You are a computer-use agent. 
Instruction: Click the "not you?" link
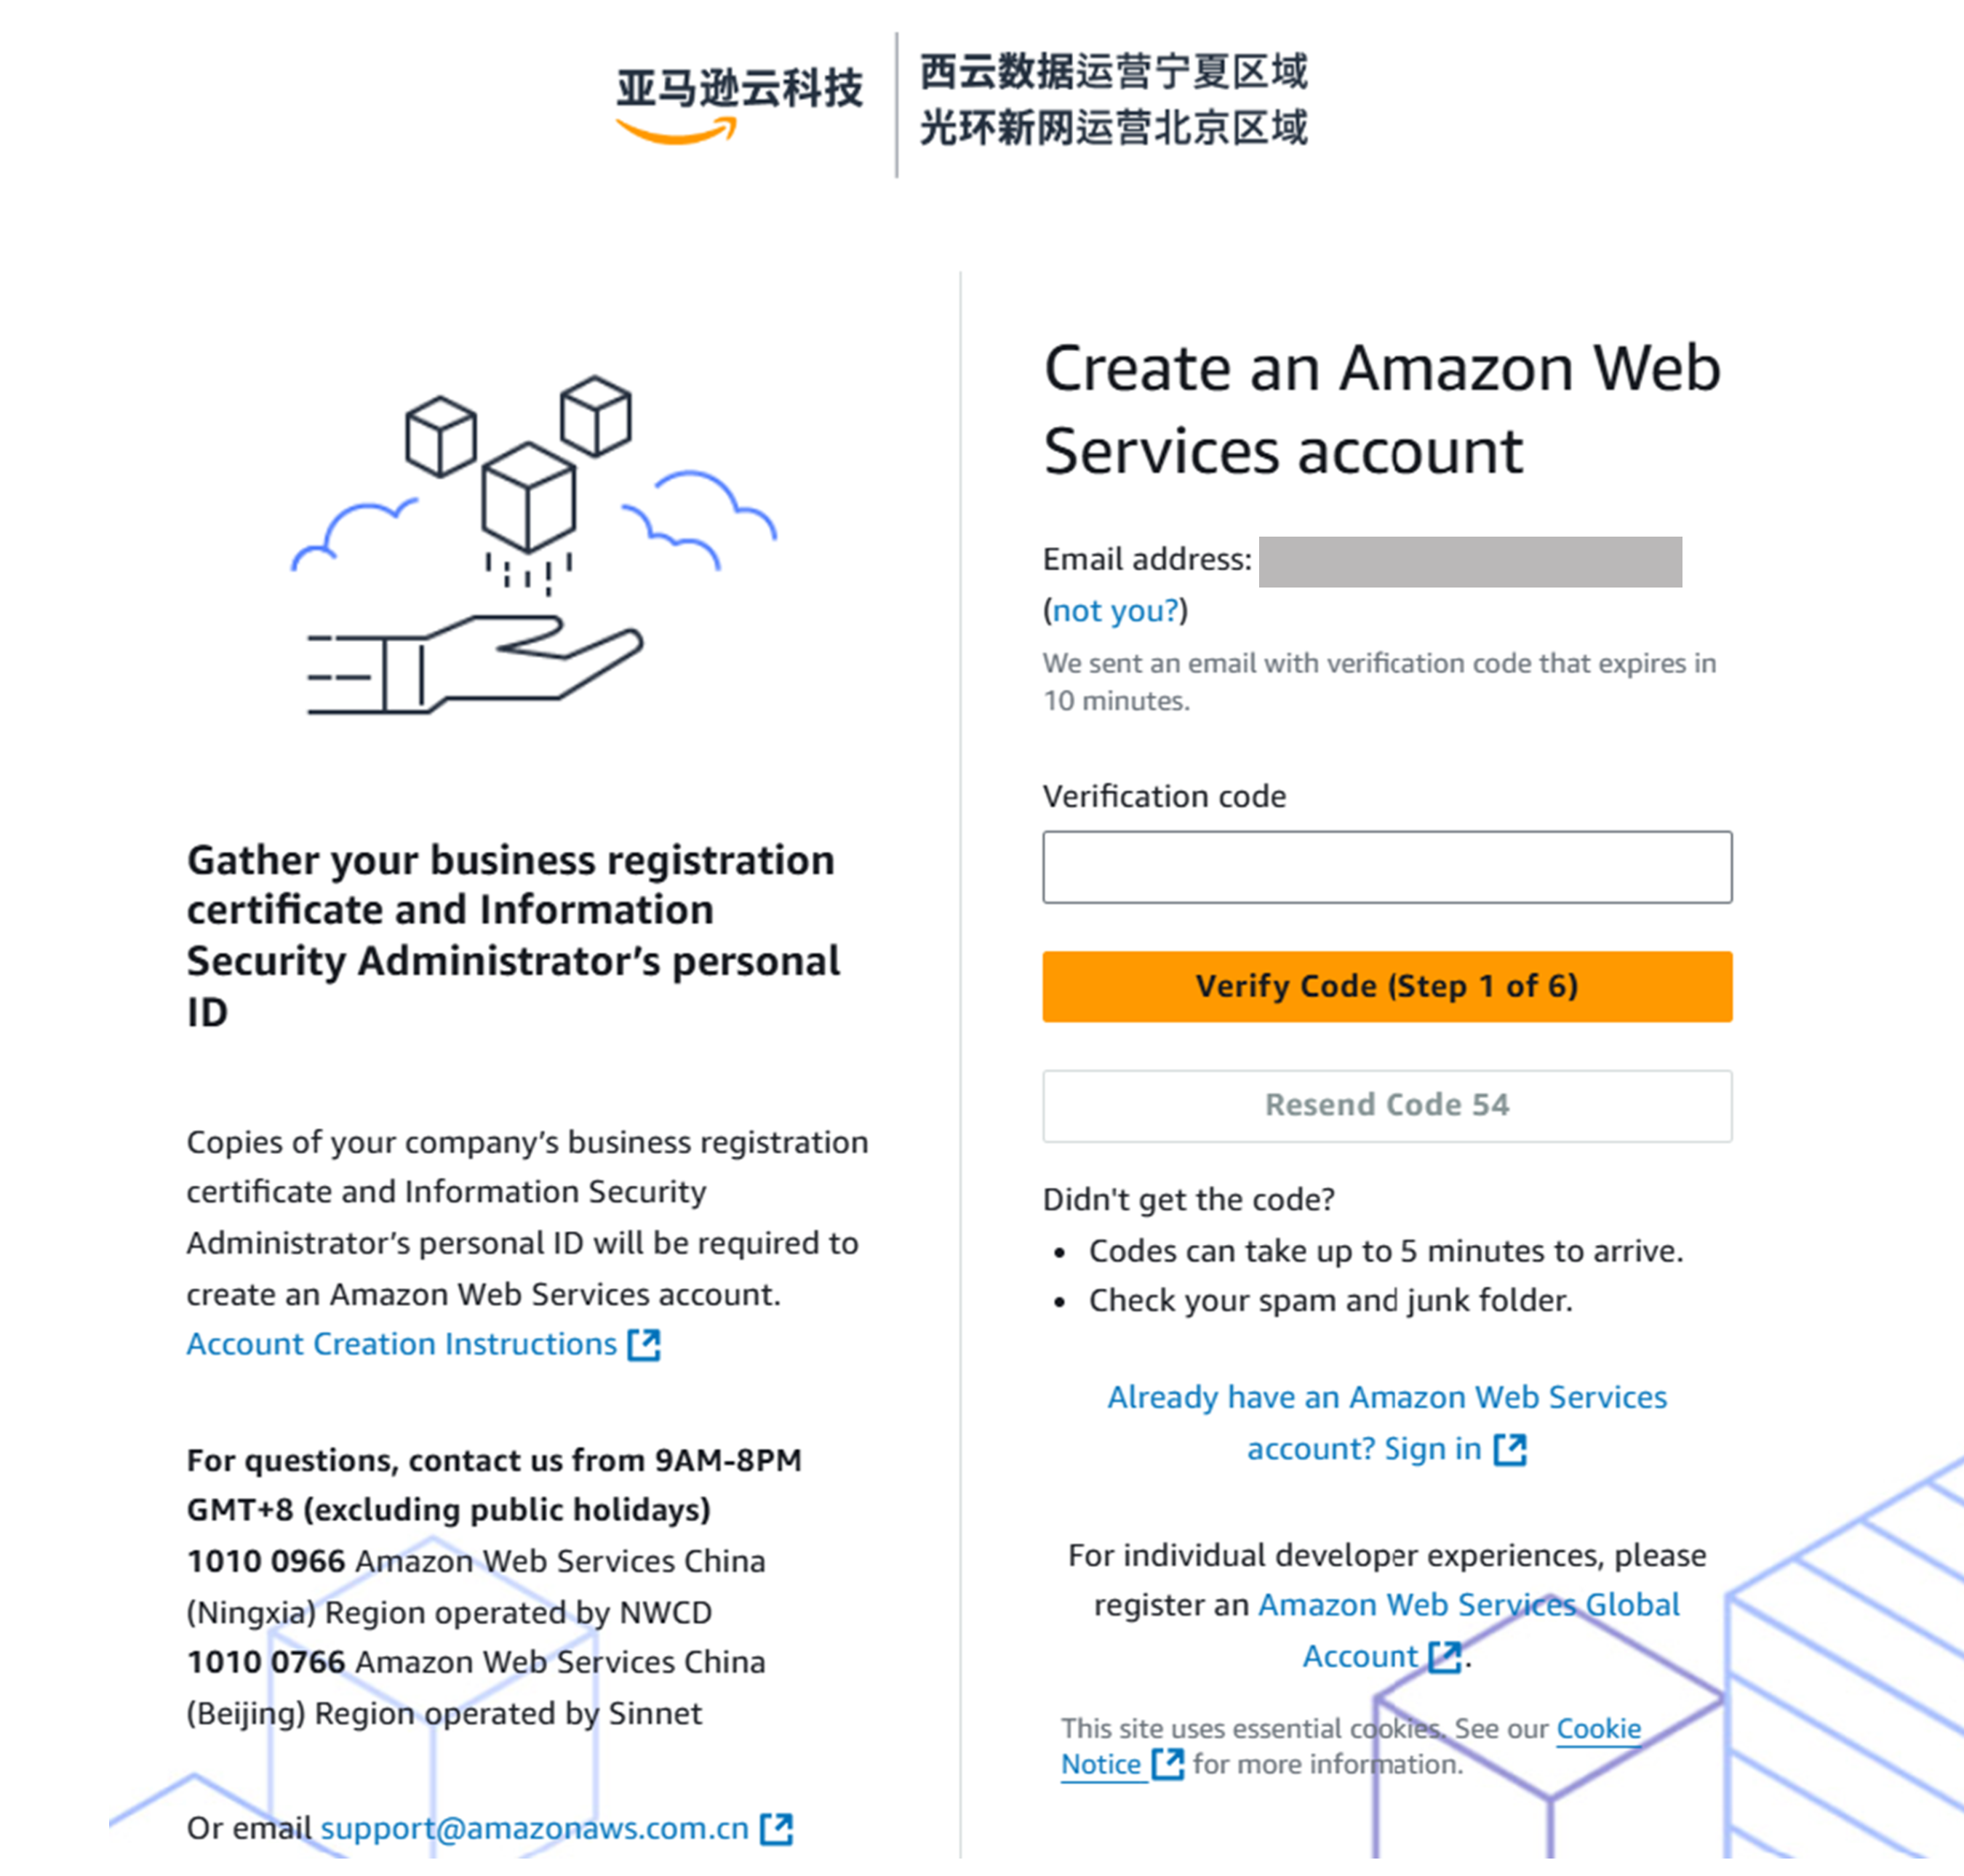click(1116, 610)
